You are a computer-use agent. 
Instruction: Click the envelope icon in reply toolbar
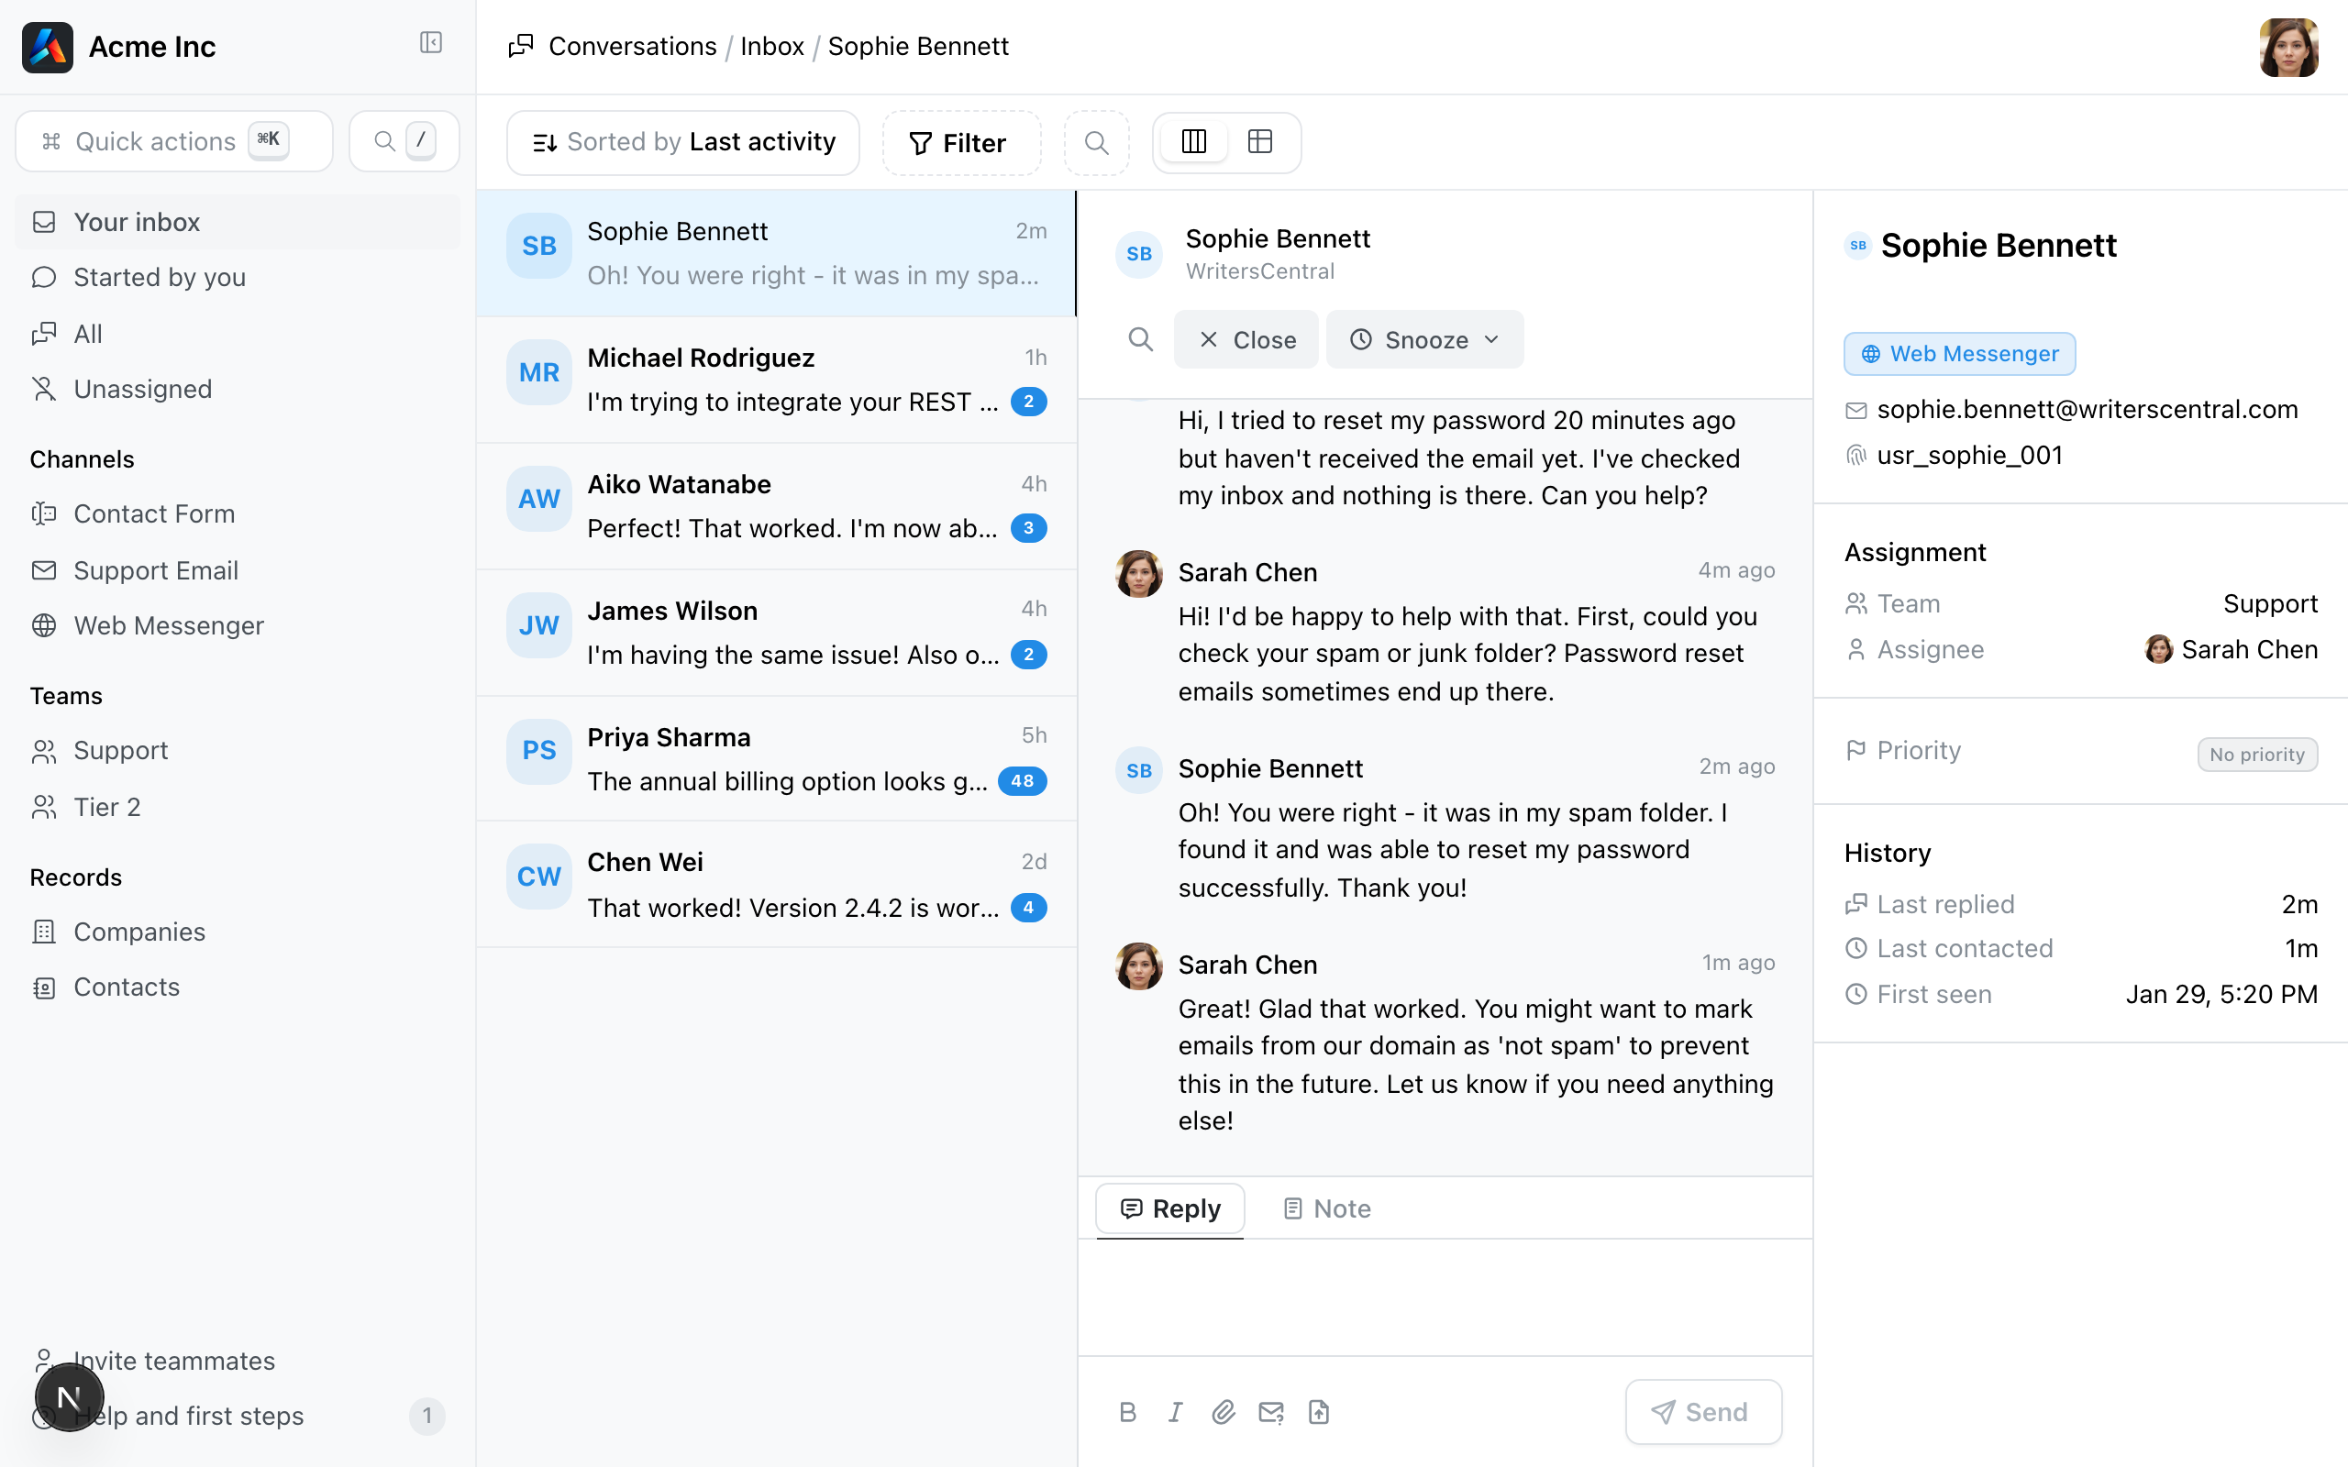pos(1271,1412)
